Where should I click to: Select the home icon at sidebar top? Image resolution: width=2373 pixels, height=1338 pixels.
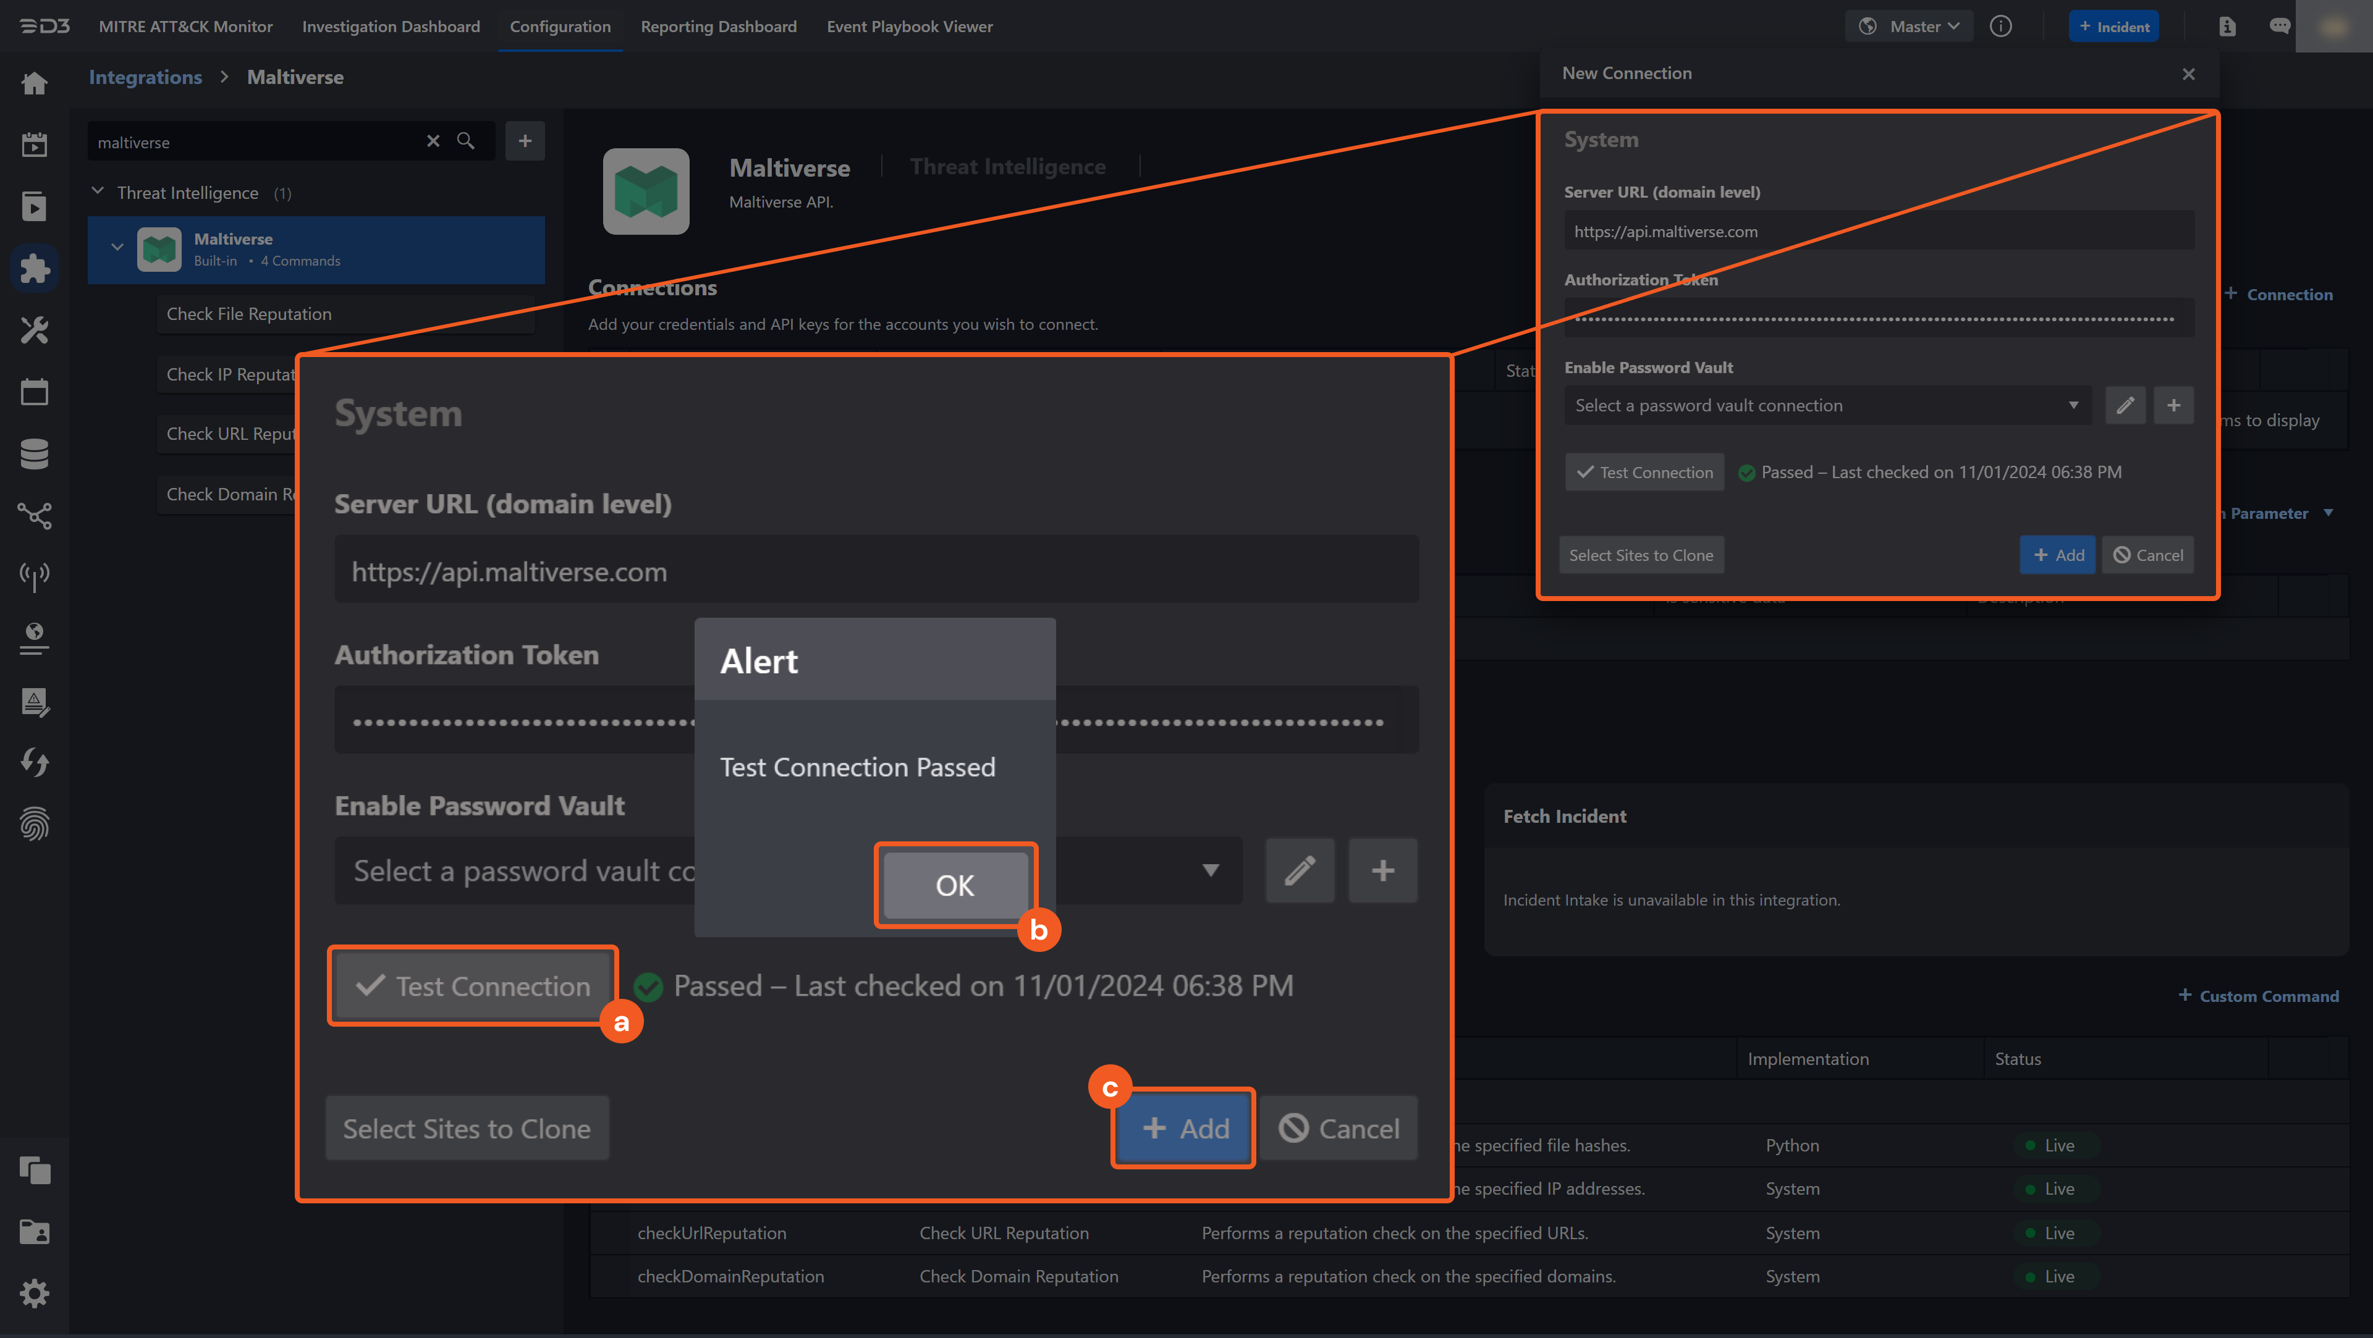coord(34,83)
